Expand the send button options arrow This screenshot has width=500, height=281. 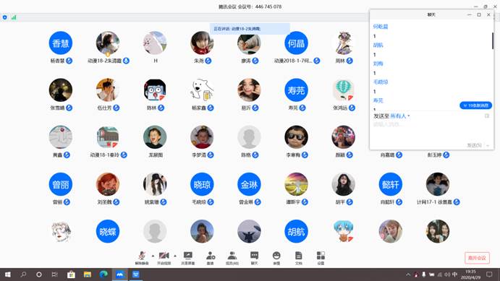pos(488,145)
